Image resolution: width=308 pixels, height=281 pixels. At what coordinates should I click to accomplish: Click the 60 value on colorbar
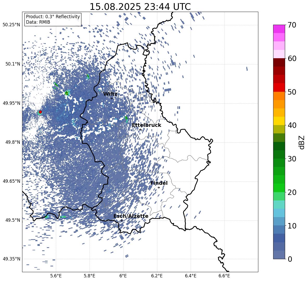point(292,58)
